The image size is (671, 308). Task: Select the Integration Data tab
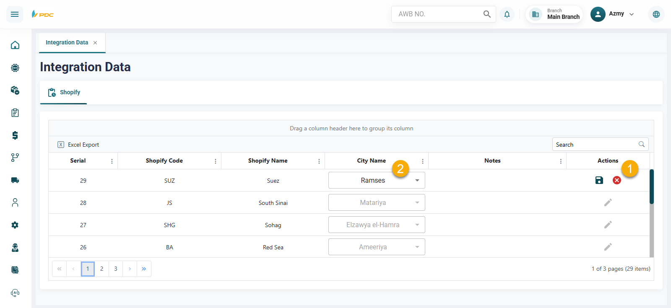point(67,43)
